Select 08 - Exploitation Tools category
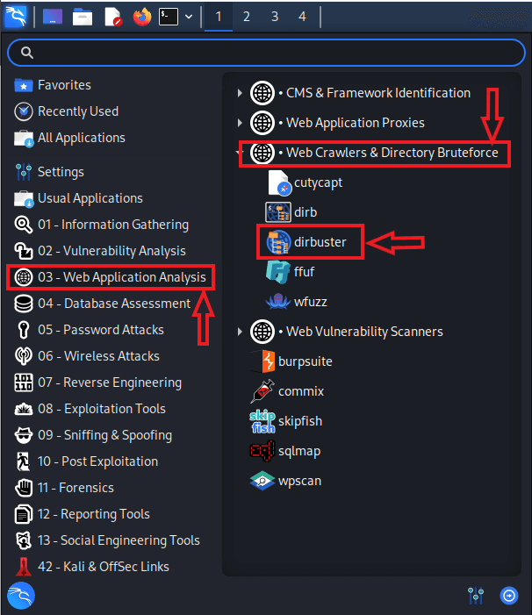The width and height of the screenshot is (532, 615). 90,409
